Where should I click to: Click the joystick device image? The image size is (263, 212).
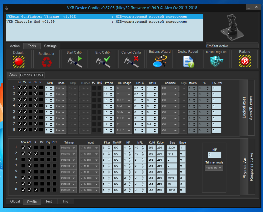click(232, 27)
